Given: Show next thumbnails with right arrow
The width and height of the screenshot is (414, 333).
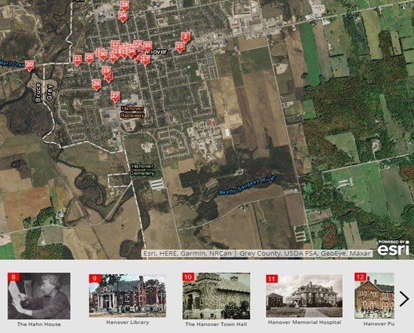Looking at the screenshot, I should pyautogui.click(x=404, y=299).
